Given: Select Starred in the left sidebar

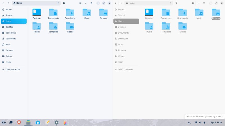Looking at the screenshot, I should pyautogui.click(x=9, y=15).
